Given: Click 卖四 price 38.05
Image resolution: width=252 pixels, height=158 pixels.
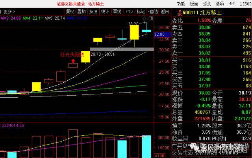Looking at the screenshot, I should [204, 34].
